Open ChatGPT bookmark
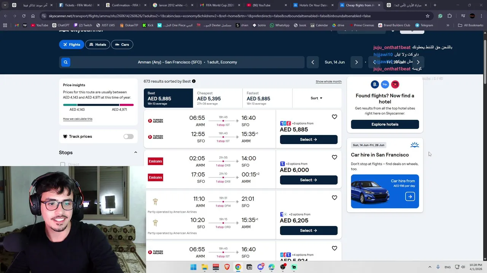Viewport: 487px width, 273px height. 61,25
